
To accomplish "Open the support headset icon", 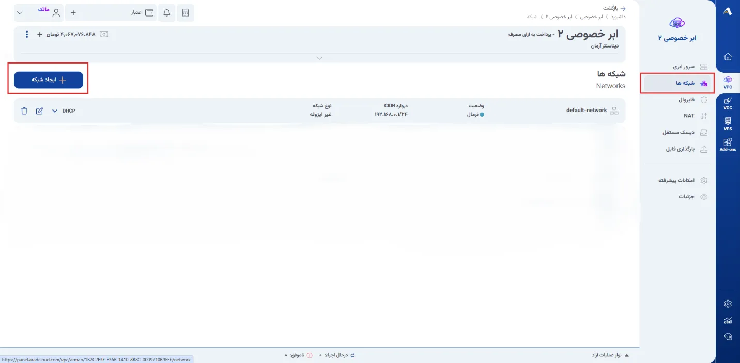I will coord(728,337).
